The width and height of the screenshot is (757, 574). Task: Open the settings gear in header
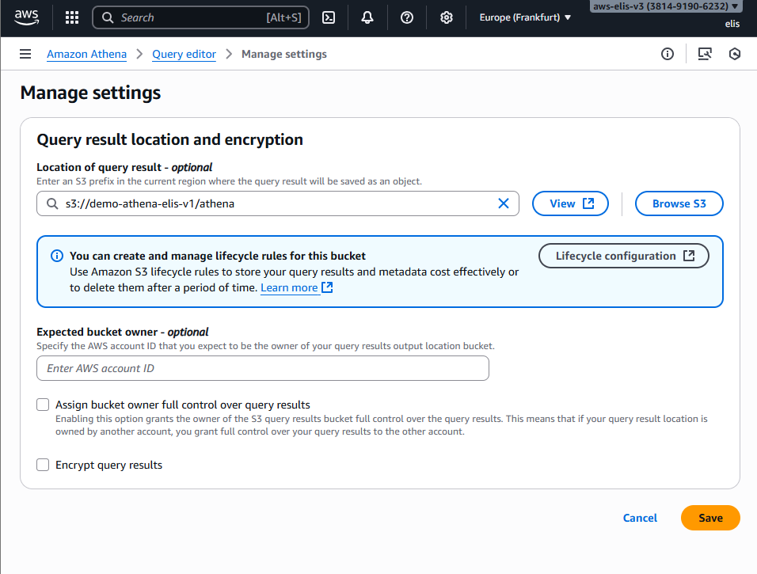pos(447,17)
